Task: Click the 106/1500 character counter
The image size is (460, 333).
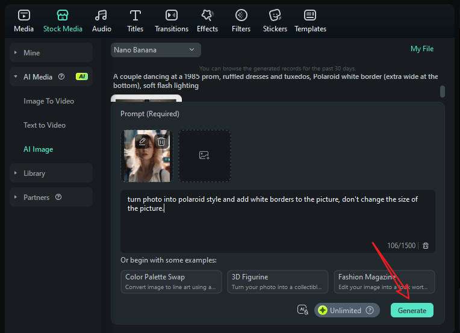Action: (401, 246)
